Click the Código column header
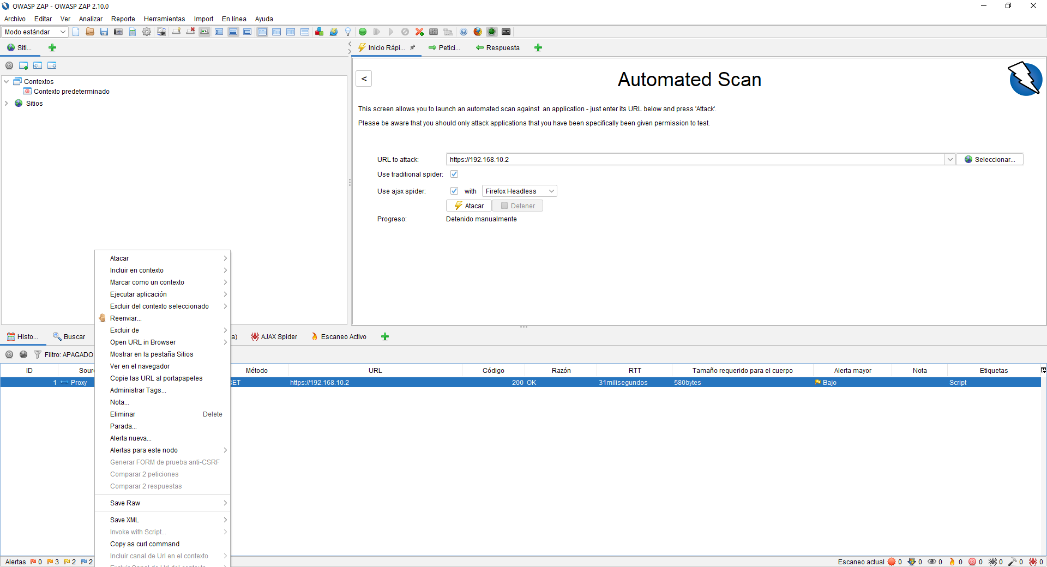Image resolution: width=1047 pixels, height=567 pixels. tap(494, 370)
